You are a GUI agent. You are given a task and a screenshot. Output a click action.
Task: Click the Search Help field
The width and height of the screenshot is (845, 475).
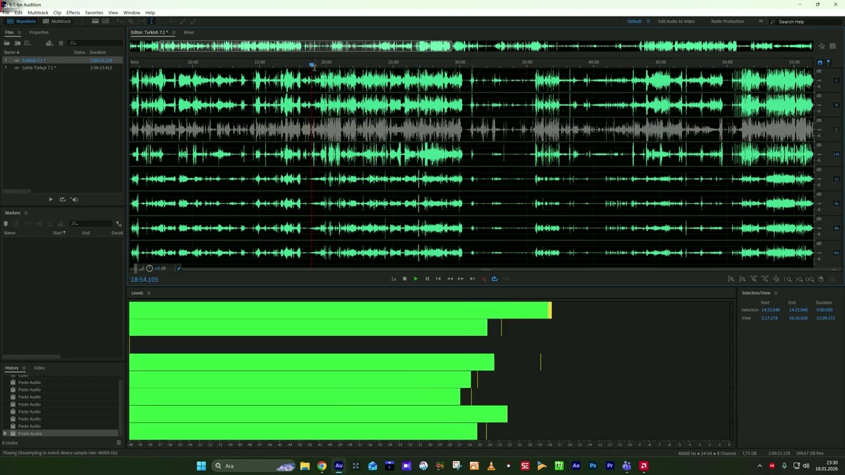tap(805, 22)
